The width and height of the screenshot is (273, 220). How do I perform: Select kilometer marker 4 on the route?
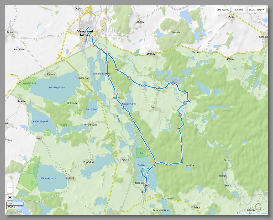pos(141,134)
